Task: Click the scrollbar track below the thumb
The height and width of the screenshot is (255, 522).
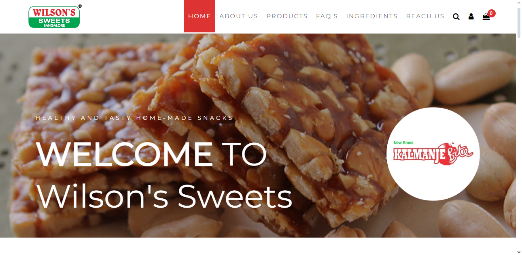Action: pyautogui.click(x=519, y=142)
